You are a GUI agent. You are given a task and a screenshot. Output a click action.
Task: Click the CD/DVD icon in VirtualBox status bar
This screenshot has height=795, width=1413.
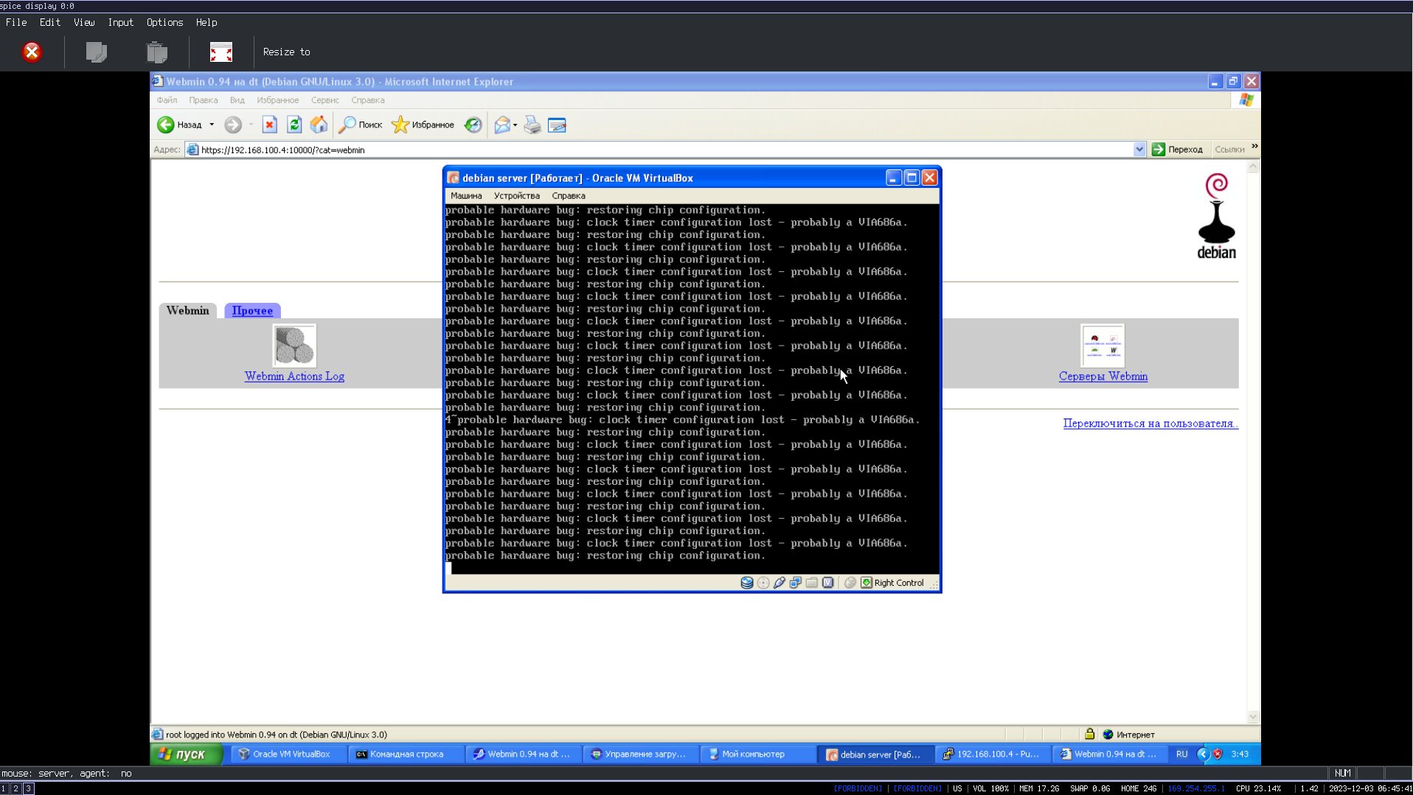coord(763,583)
